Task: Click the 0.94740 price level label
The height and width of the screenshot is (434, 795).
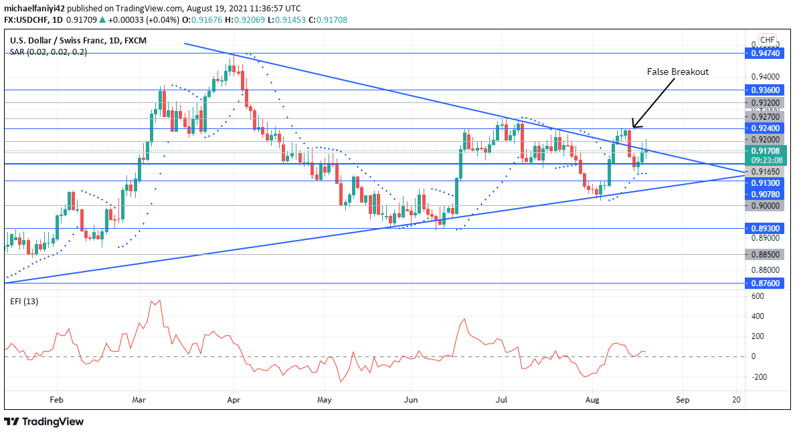Action: [x=765, y=53]
